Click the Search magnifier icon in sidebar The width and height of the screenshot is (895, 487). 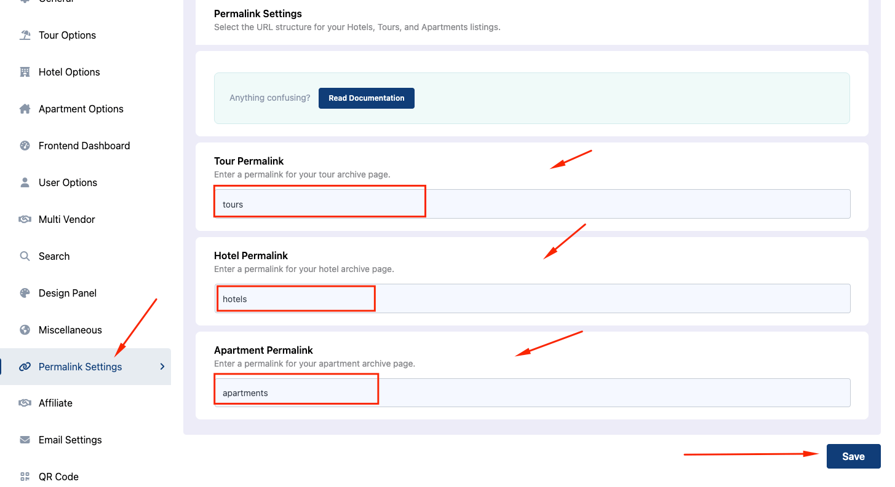[25, 256]
